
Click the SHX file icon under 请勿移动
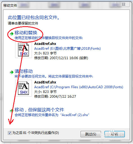point(24,88)
